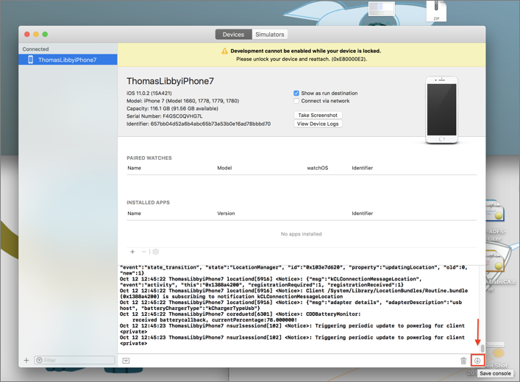Click the ZIP file on the desktop
Image resolution: width=520 pixels, height=382 pixels.
[x=436, y=10]
